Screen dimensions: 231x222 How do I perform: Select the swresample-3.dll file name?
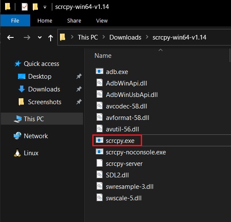[x=129, y=187]
